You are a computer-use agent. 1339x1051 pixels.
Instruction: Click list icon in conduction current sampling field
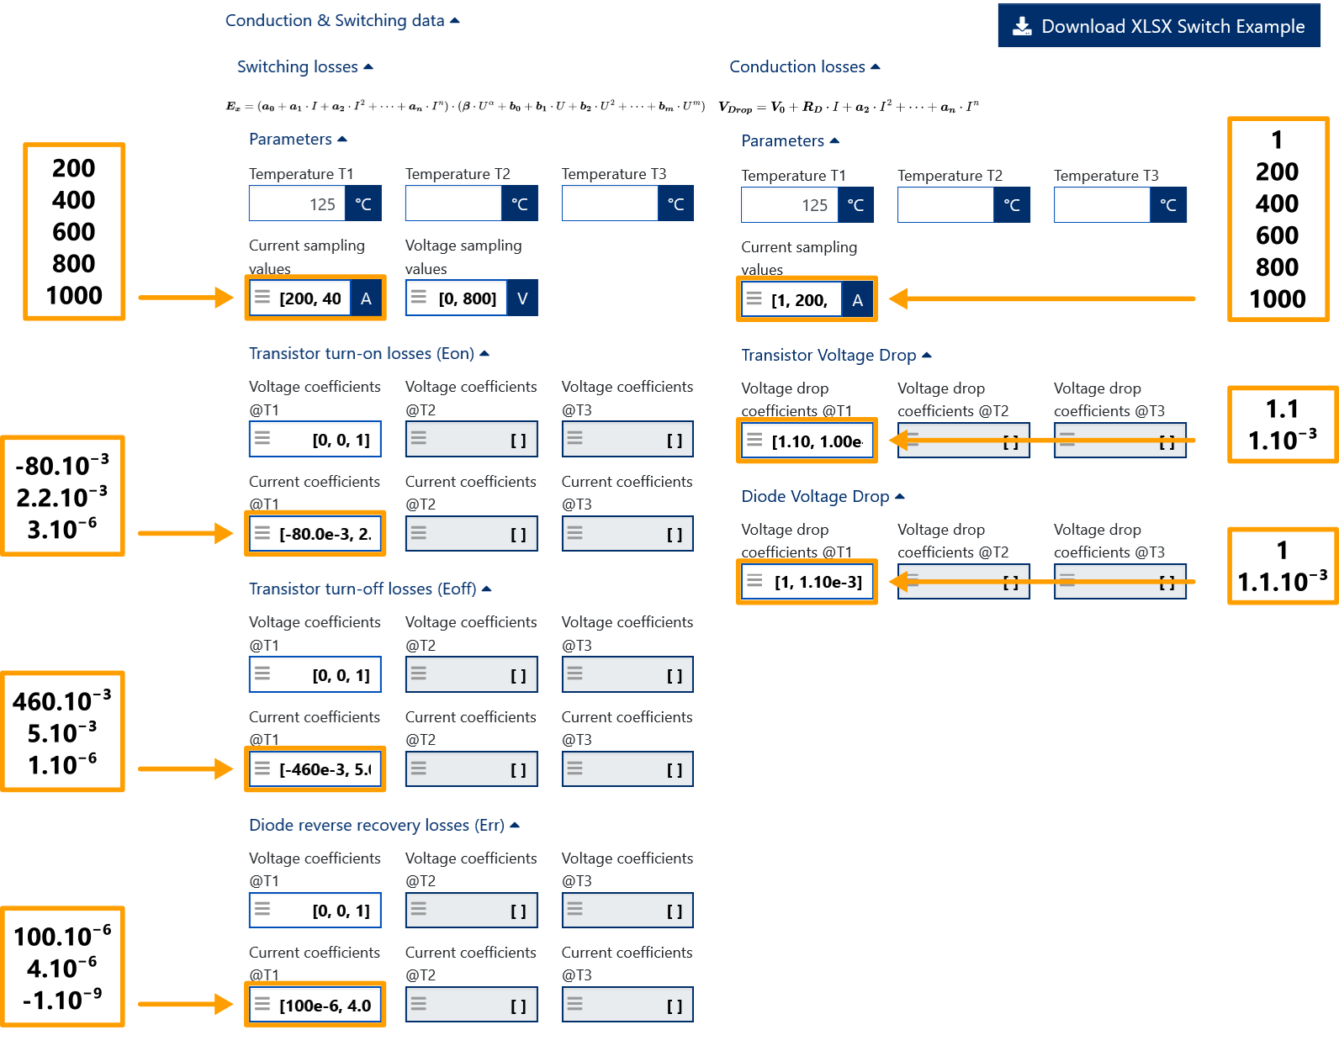754,299
